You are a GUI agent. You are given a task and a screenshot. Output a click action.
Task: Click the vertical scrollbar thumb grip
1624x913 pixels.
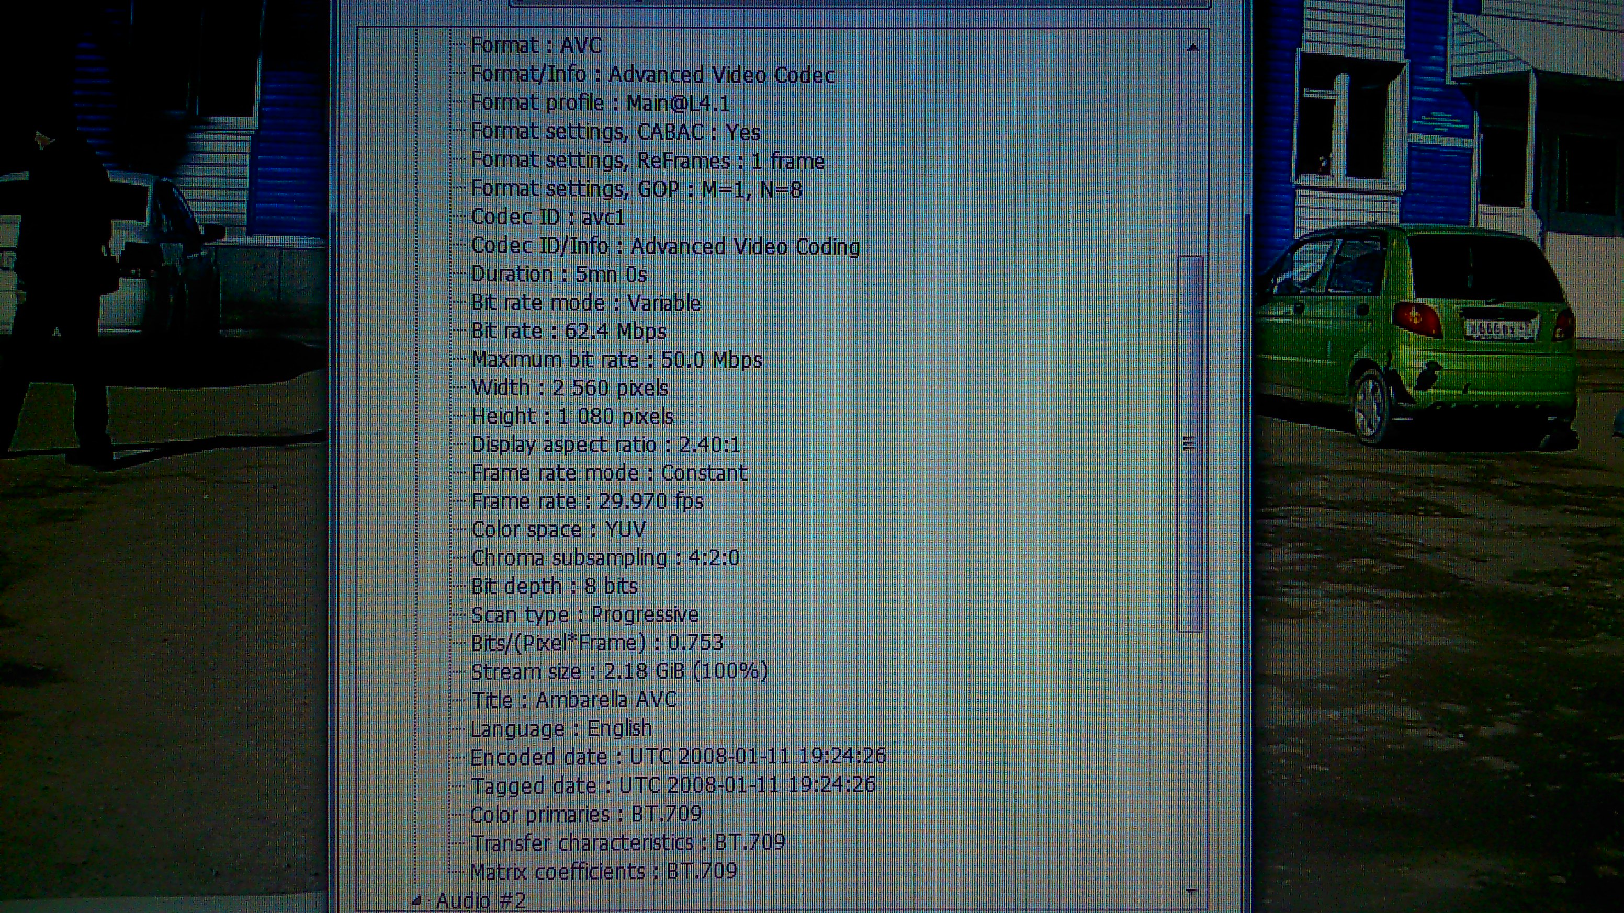[1189, 443]
